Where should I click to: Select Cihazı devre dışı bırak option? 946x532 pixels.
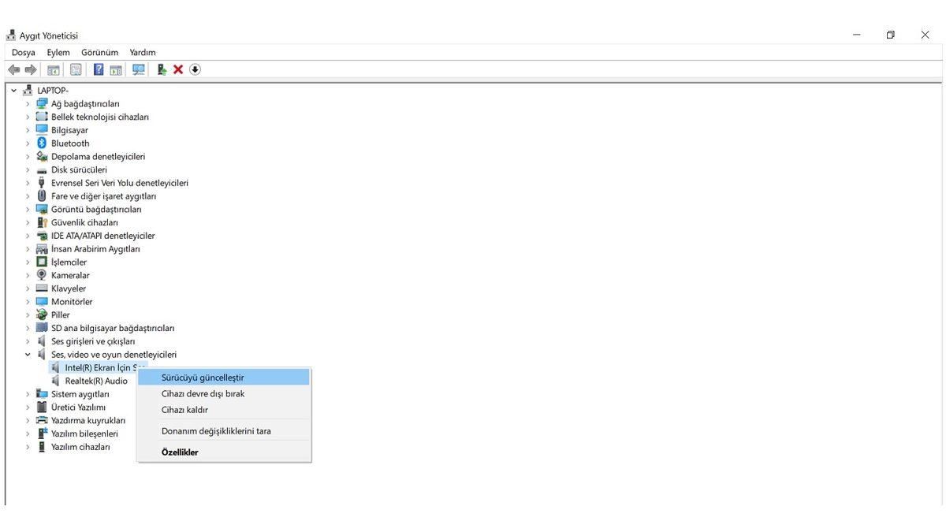coord(224,393)
